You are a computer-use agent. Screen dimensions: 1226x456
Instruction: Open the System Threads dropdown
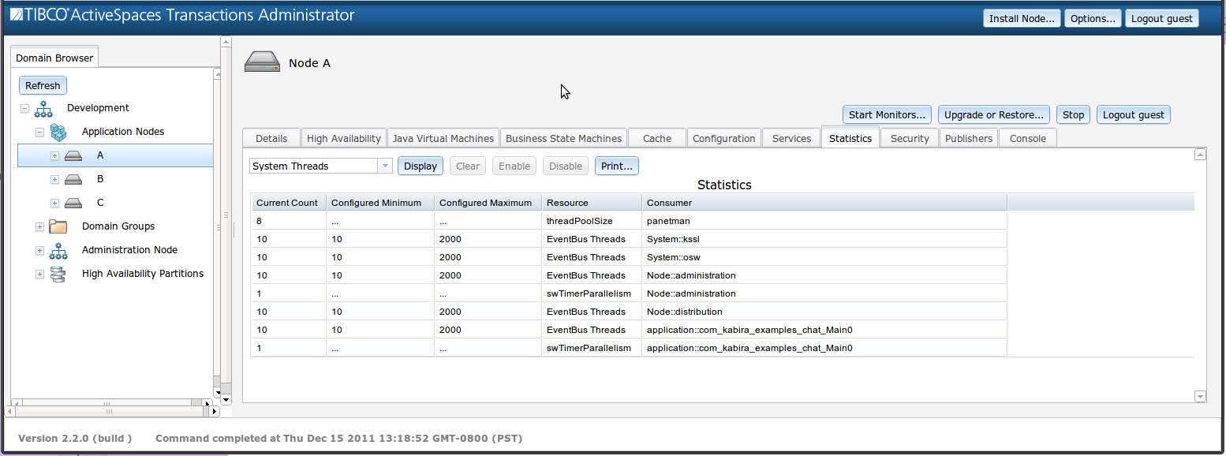tap(384, 166)
